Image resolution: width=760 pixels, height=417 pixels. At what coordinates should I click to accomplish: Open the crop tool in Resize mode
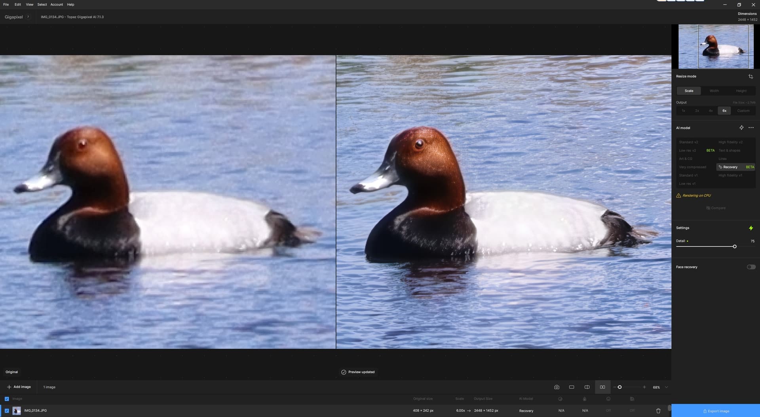[750, 76]
